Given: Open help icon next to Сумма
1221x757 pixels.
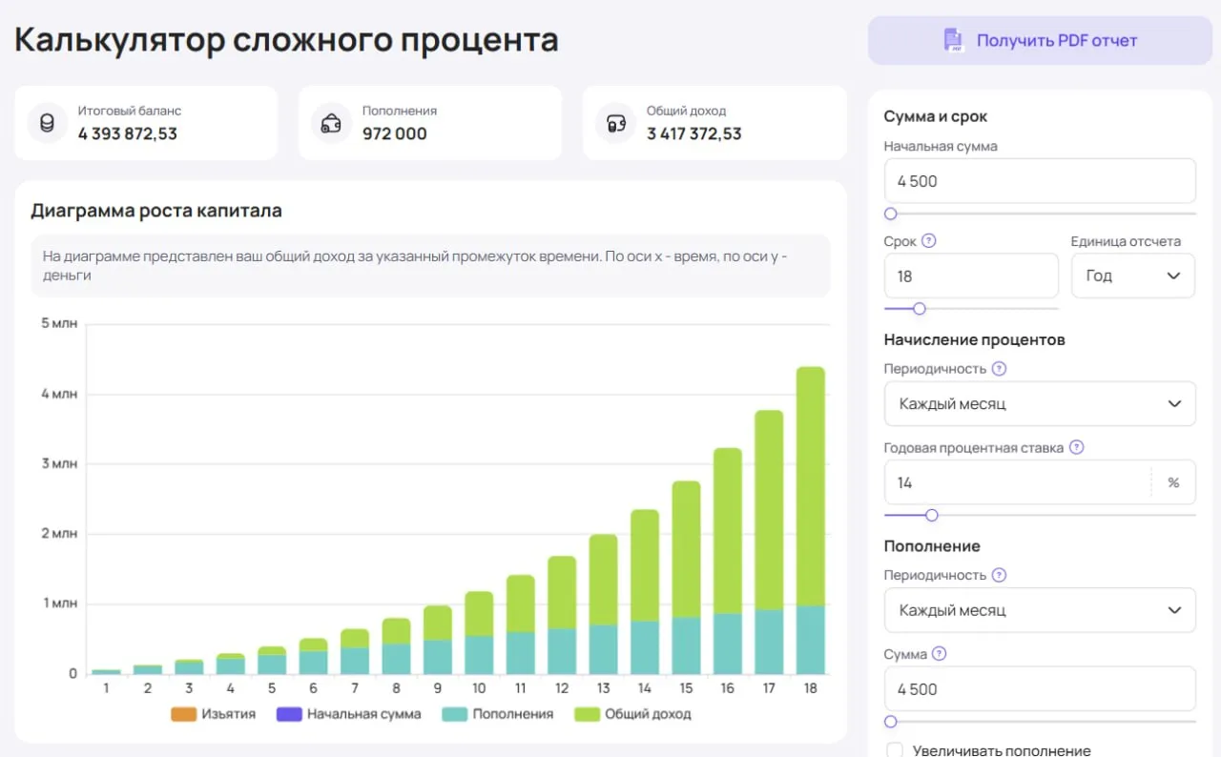Looking at the screenshot, I should pyautogui.click(x=940, y=654).
